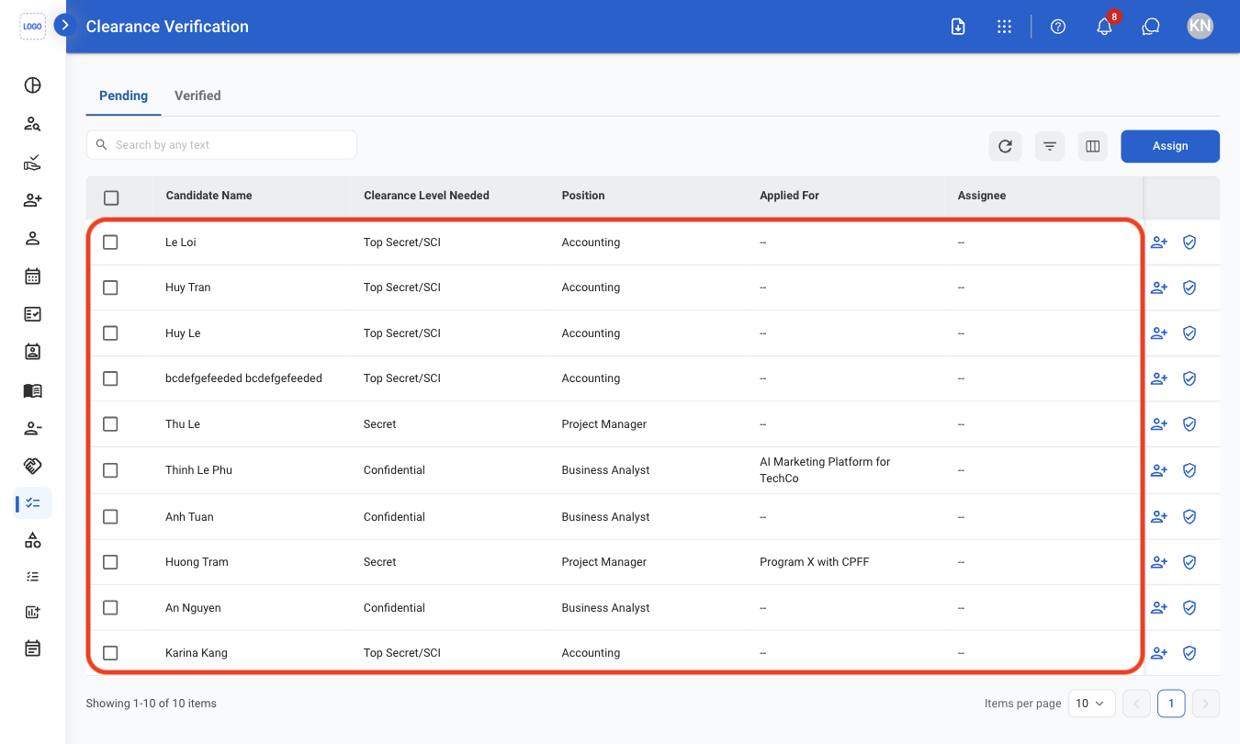This screenshot has height=744, width=1240.
Task: Click verify shield icon for Karina Kang row
Action: click(x=1189, y=653)
